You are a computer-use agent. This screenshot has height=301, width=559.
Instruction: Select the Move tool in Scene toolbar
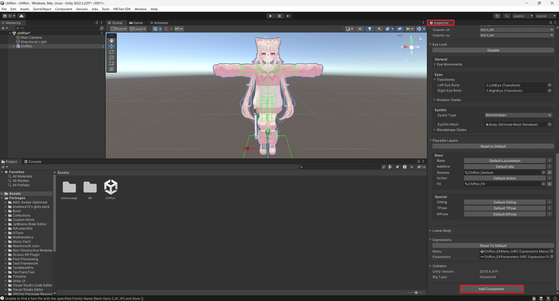[111, 46]
